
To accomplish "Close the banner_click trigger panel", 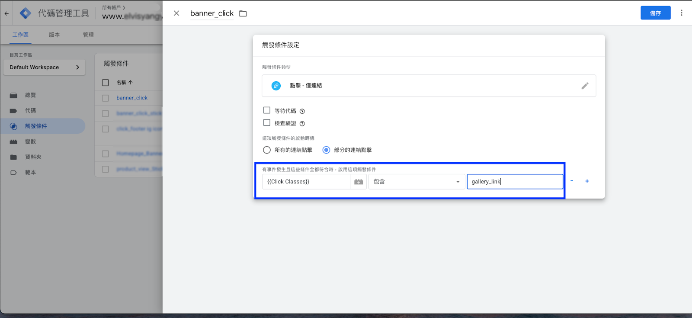I will point(176,13).
